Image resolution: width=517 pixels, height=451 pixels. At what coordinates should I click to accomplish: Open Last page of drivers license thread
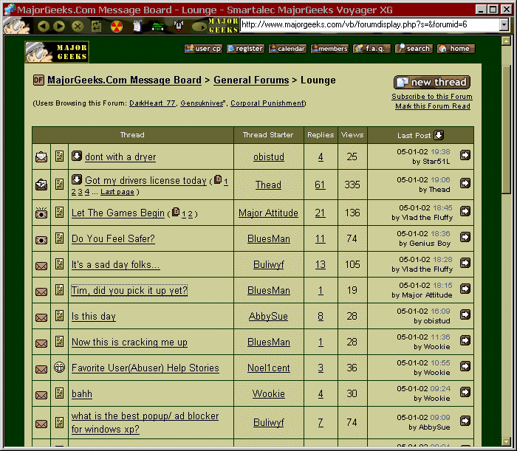click(117, 192)
